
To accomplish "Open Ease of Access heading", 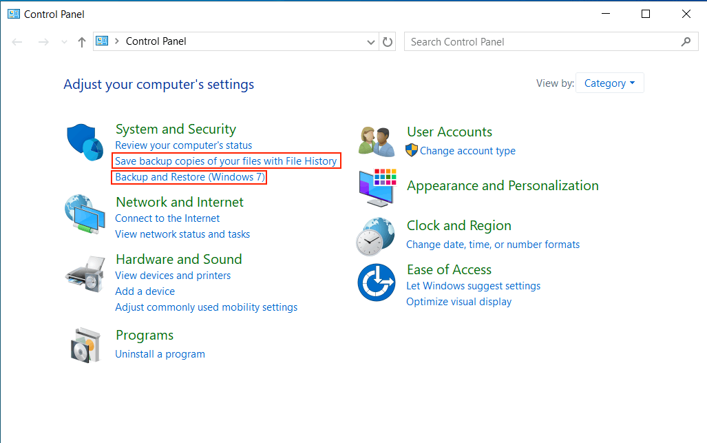I will pyautogui.click(x=449, y=270).
